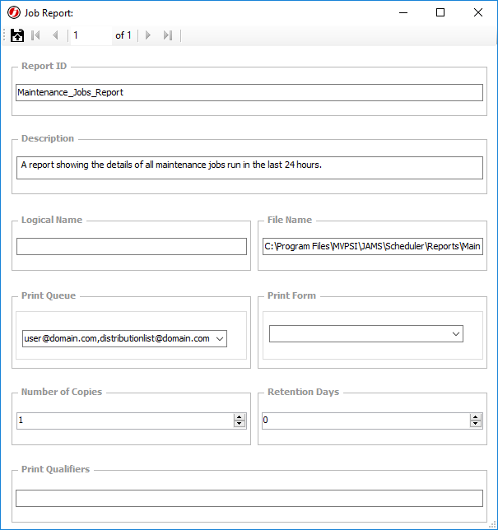This screenshot has height=530, width=498.
Task: Minimize the Job Report window
Action: click(403, 13)
